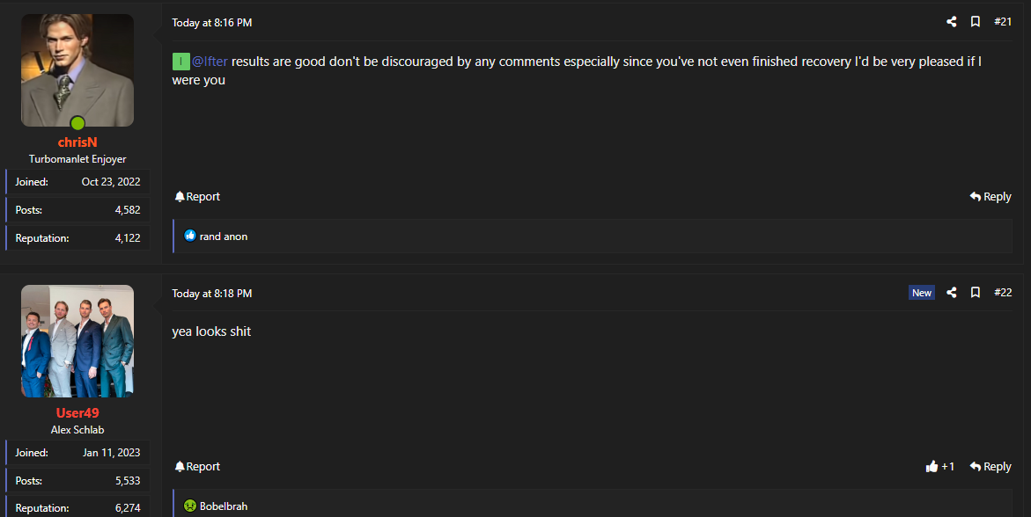Click the like reaction icon beside rand anon
1031x517 pixels.
(x=189, y=236)
